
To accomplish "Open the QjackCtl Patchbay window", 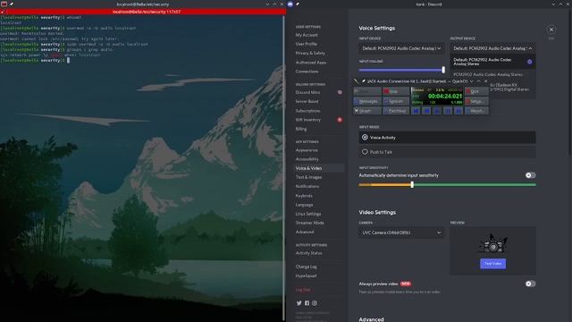I will tap(396, 111).
